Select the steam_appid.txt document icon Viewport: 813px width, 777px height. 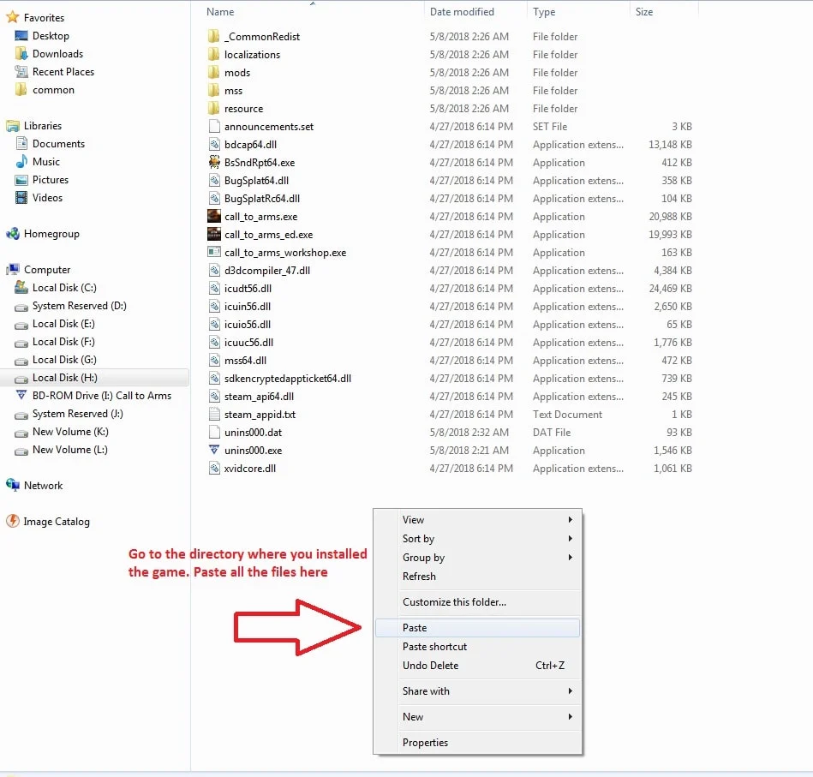pyautogui.click(x=214, y=415)
